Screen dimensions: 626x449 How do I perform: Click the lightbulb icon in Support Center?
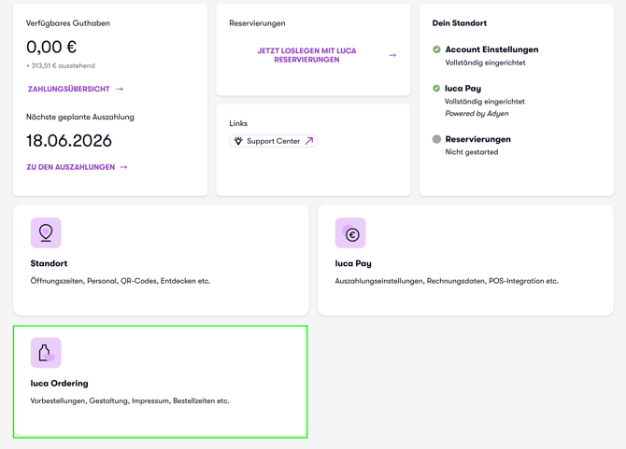click(x=238, y=141)
